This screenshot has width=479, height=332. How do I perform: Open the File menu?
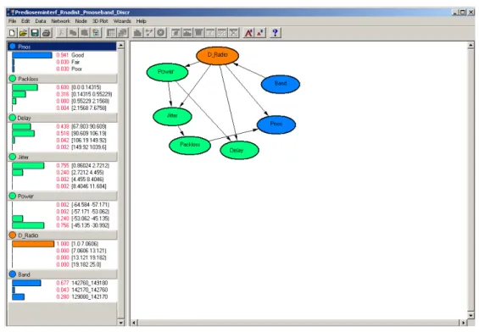pyautogui.click(x=12, y=21)
